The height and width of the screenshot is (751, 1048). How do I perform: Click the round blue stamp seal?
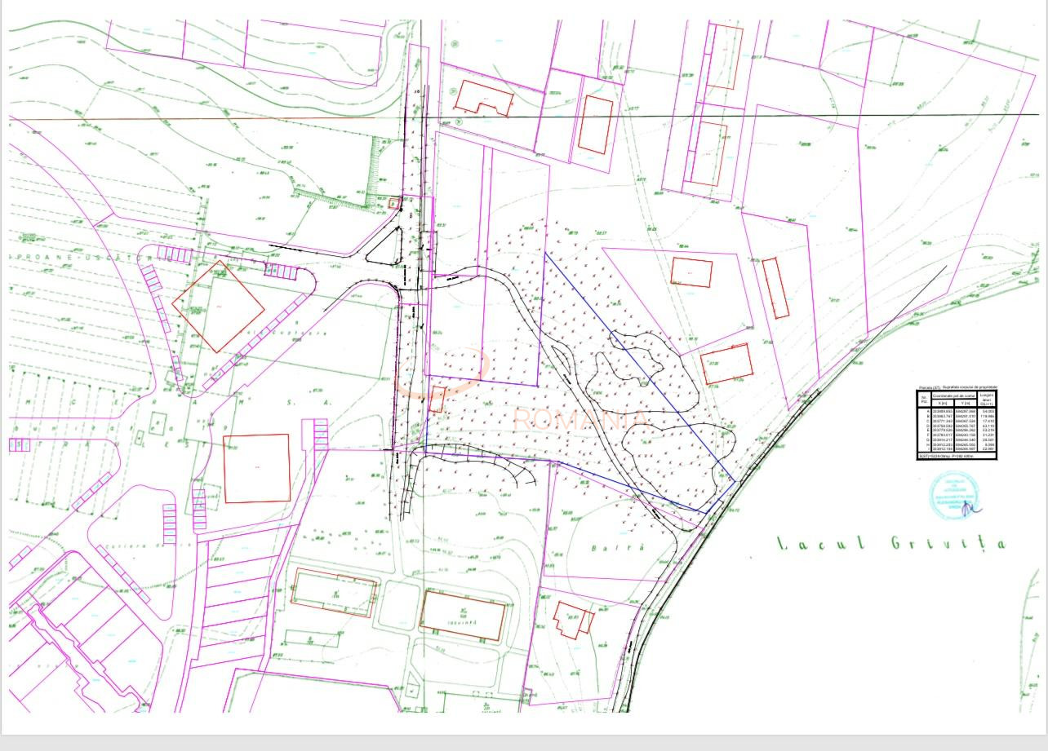[x=953, y=493]
